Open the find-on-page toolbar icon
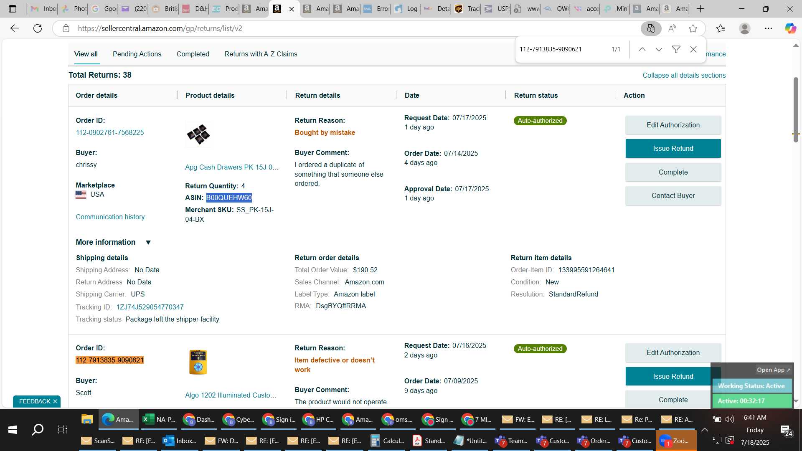 click(650, 28)
